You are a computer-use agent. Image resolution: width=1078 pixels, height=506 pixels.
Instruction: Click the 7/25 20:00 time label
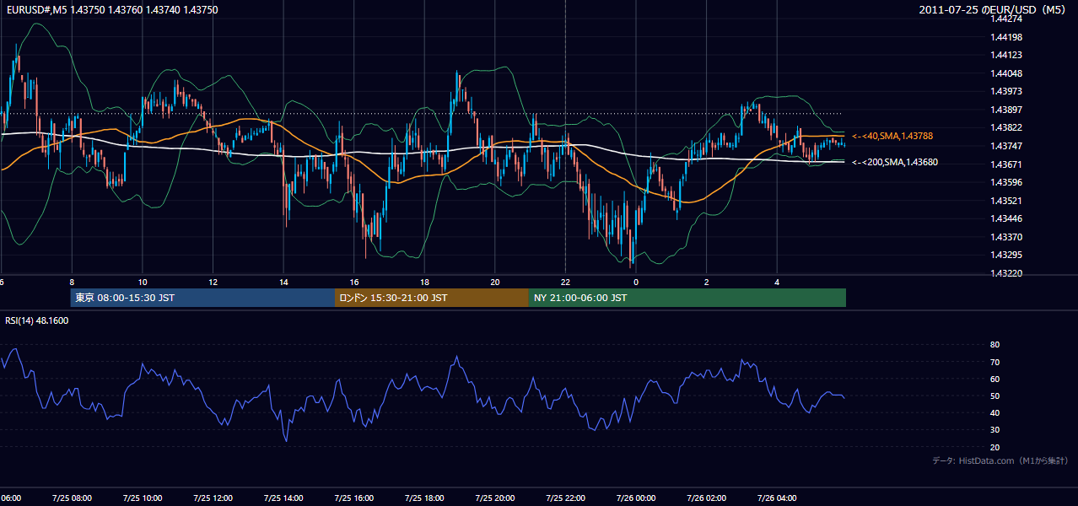point(494,498)
